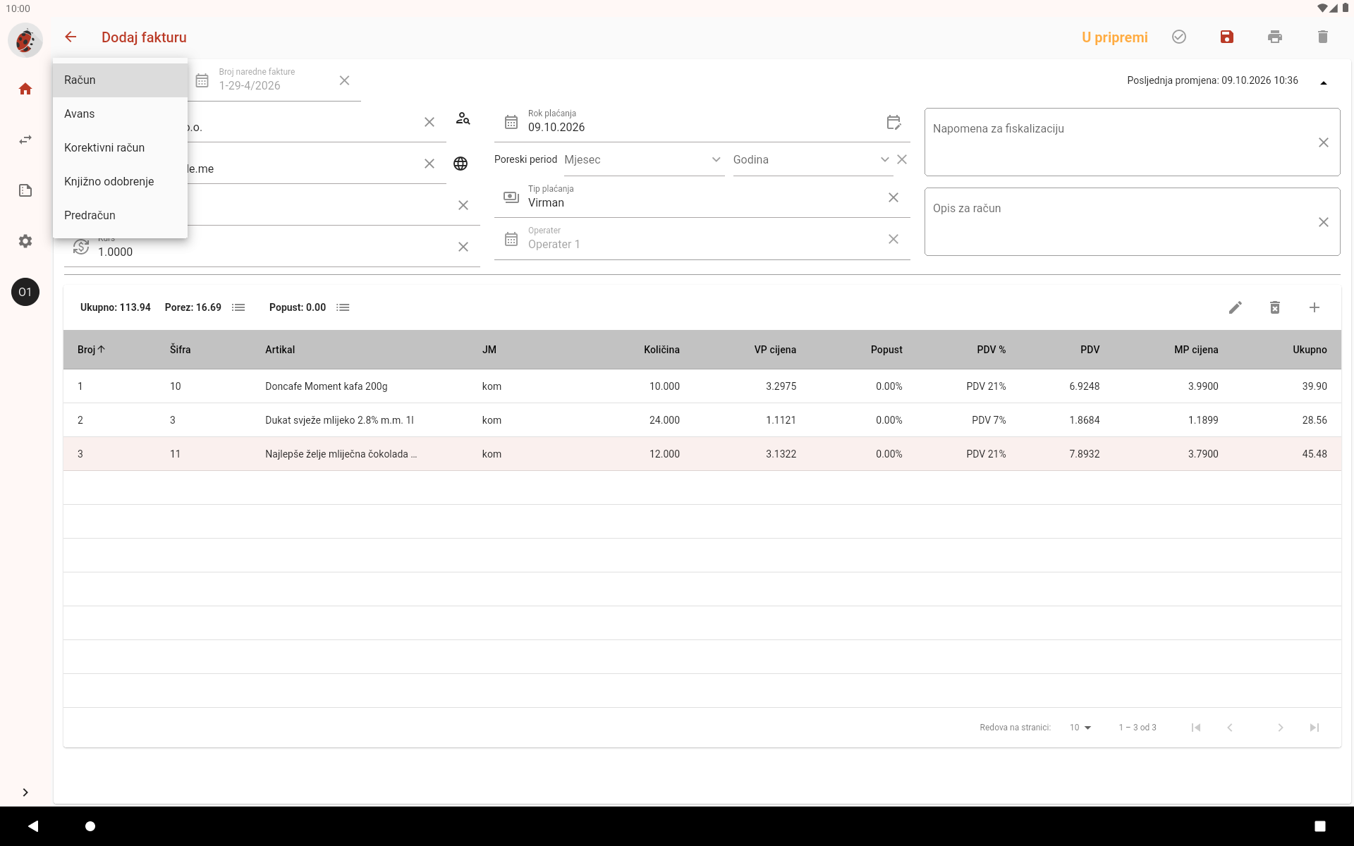Go back using the red arrow

click(71, 37)
